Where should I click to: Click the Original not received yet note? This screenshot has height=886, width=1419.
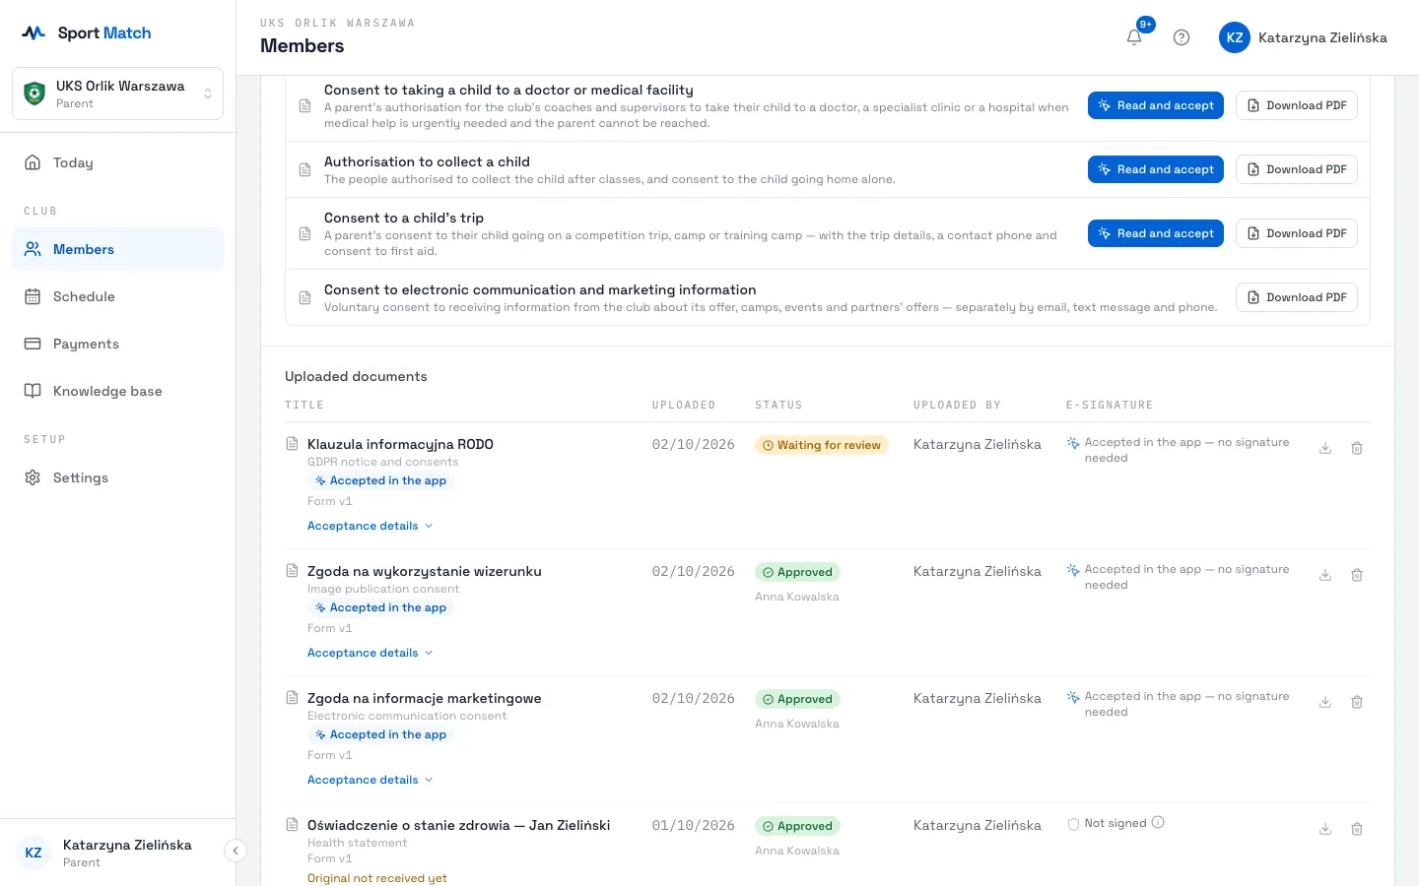(377, 878)
